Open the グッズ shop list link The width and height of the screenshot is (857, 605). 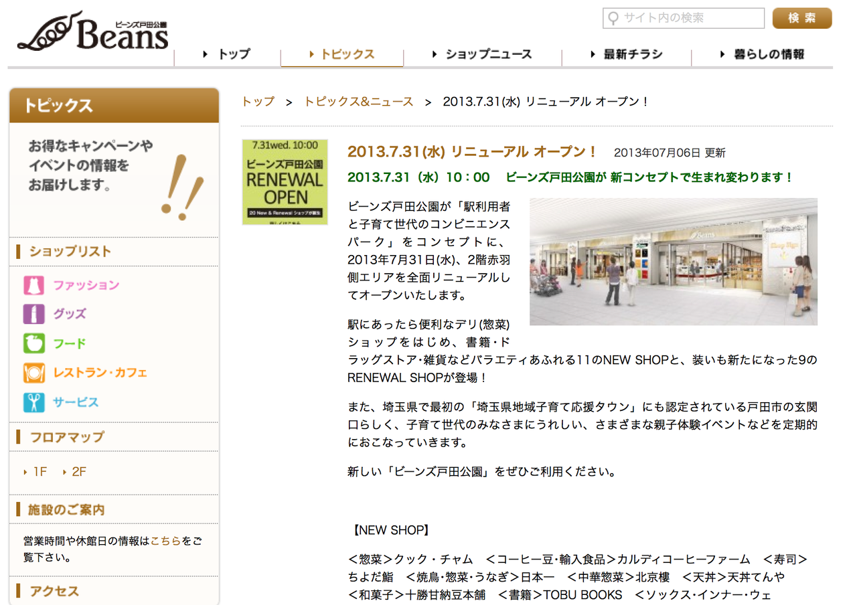(70, 314)
